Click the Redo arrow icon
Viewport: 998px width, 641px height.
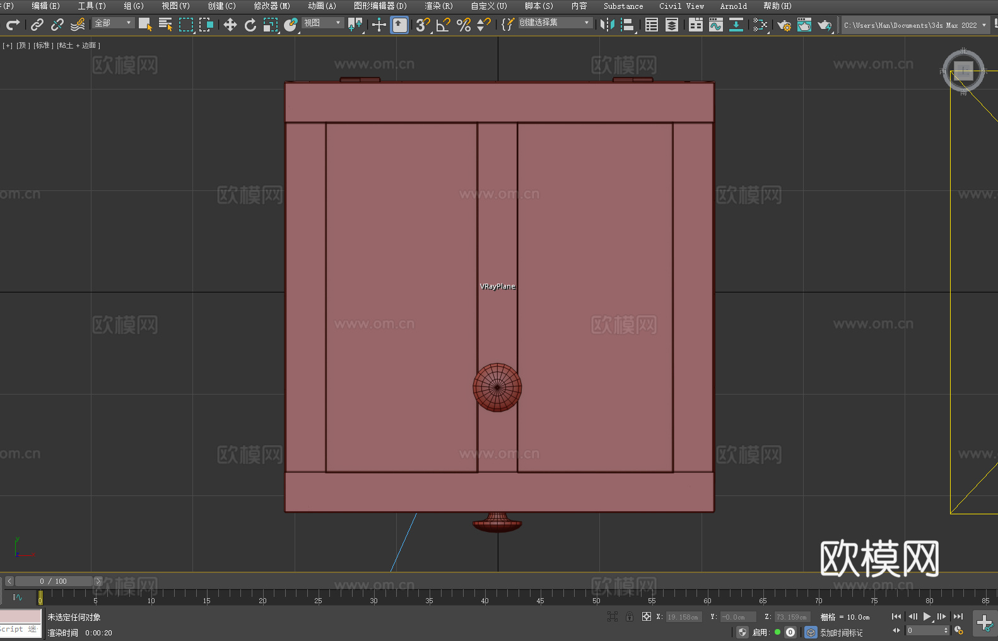(x=13, y=25)
